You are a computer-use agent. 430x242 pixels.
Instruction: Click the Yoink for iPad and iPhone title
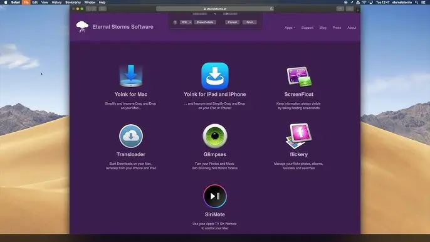(x=215, y=94)
